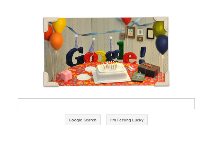Click the party hat atop the capital G

pos(76,42)
